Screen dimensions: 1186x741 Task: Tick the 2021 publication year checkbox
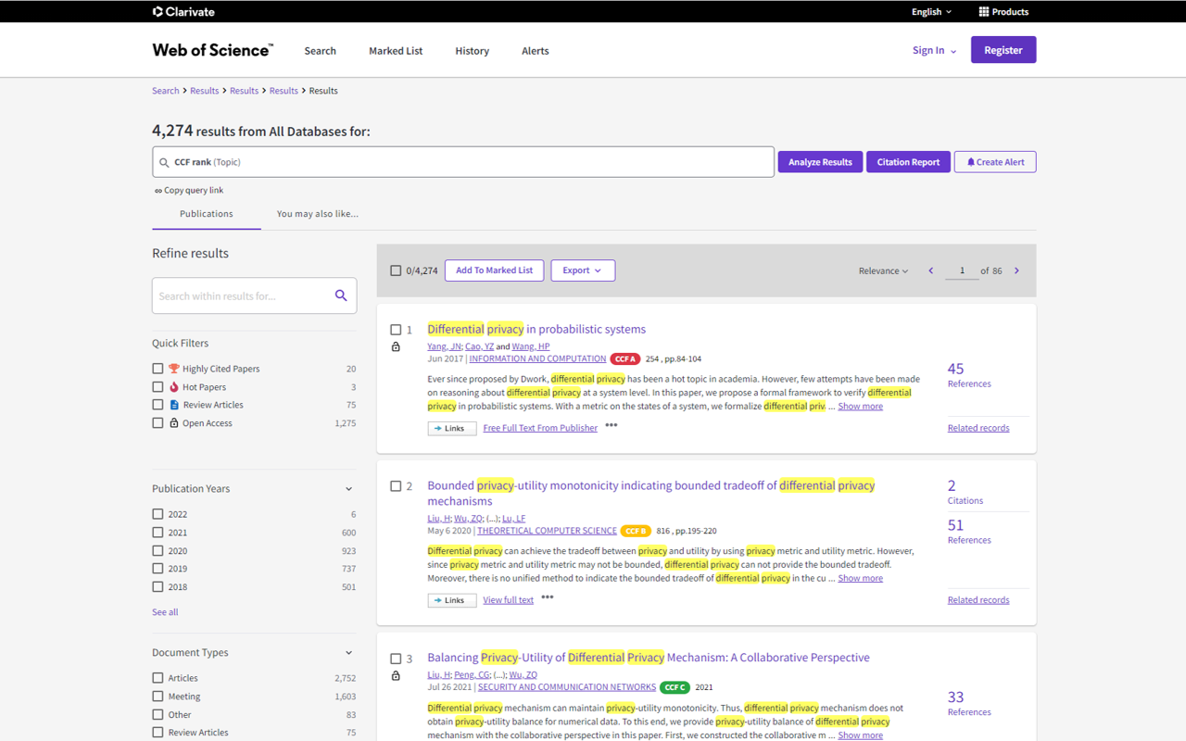click(x=158, y=533)
